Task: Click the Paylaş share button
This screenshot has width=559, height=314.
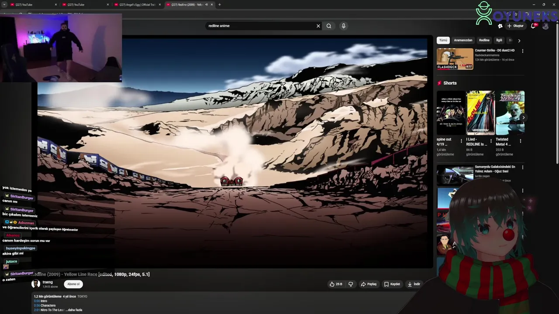Action: 369,284
